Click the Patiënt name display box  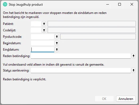click(x=92, y=24)
